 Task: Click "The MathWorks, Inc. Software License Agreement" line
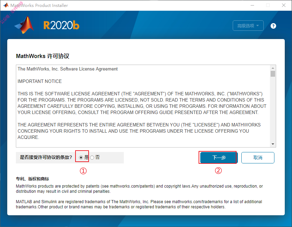(68, 69)
